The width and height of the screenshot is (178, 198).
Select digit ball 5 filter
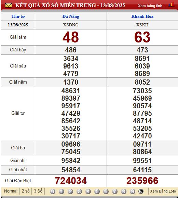point(97,191)
